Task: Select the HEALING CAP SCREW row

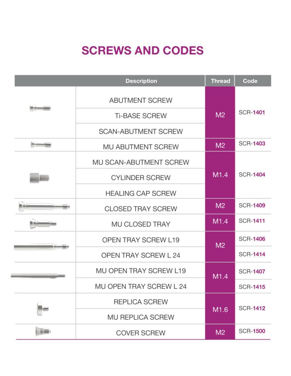Action: pyautogui.click(x=141, y=193)
